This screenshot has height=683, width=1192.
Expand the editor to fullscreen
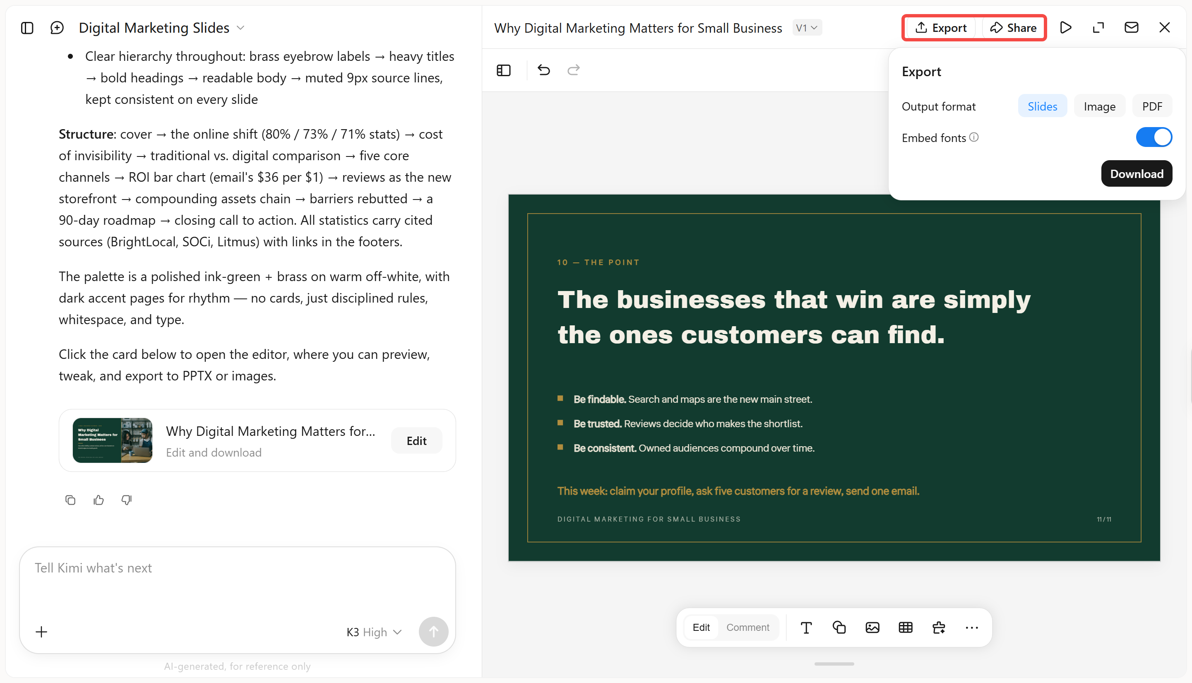coord(1098,28)
